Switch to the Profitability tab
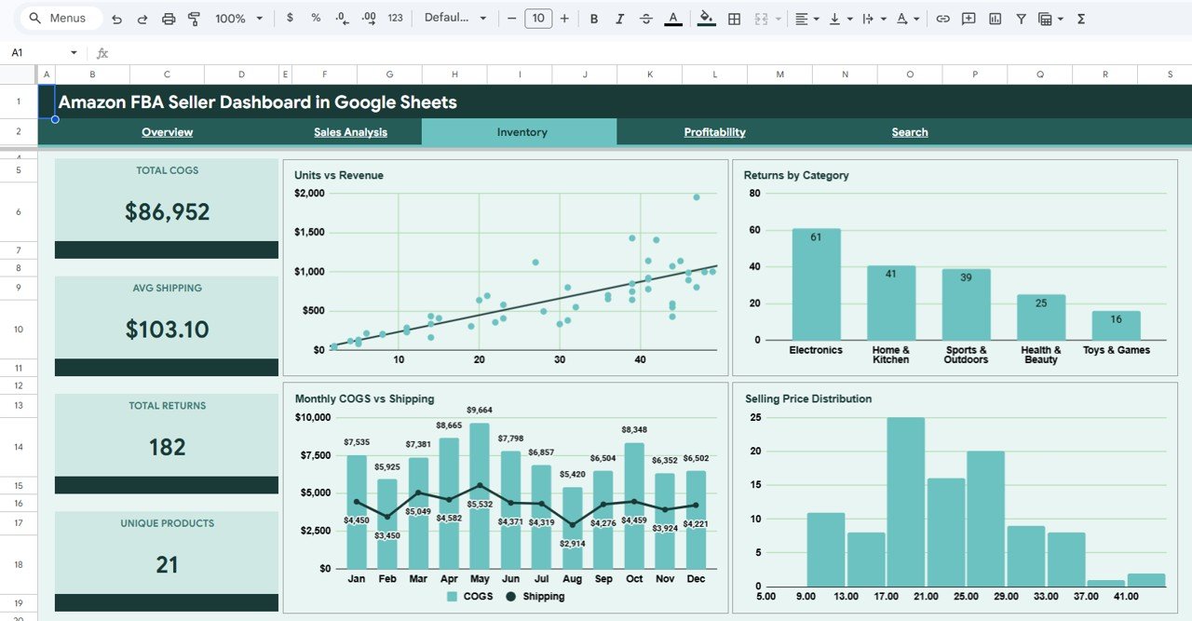The image size is (1192, 621). click(x=714, y=131)
